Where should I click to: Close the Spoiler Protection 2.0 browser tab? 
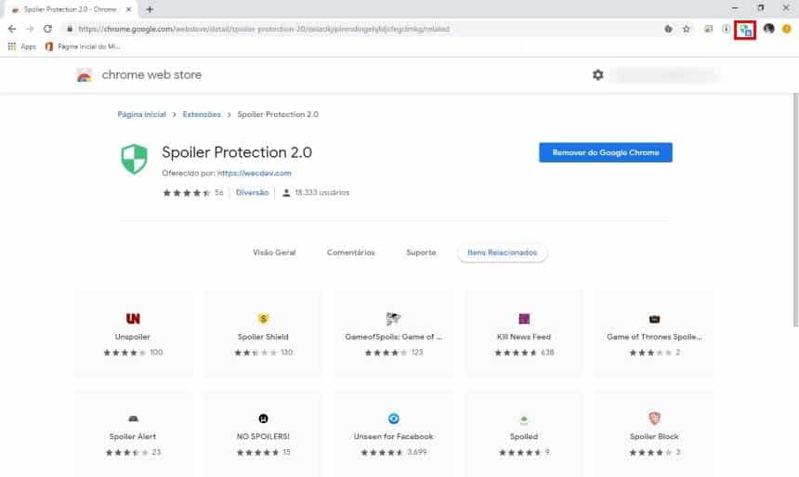[128, 9]
